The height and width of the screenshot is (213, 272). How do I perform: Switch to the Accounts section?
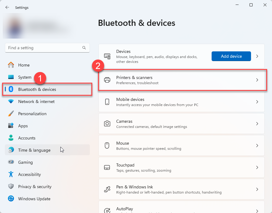pos(27,138)
